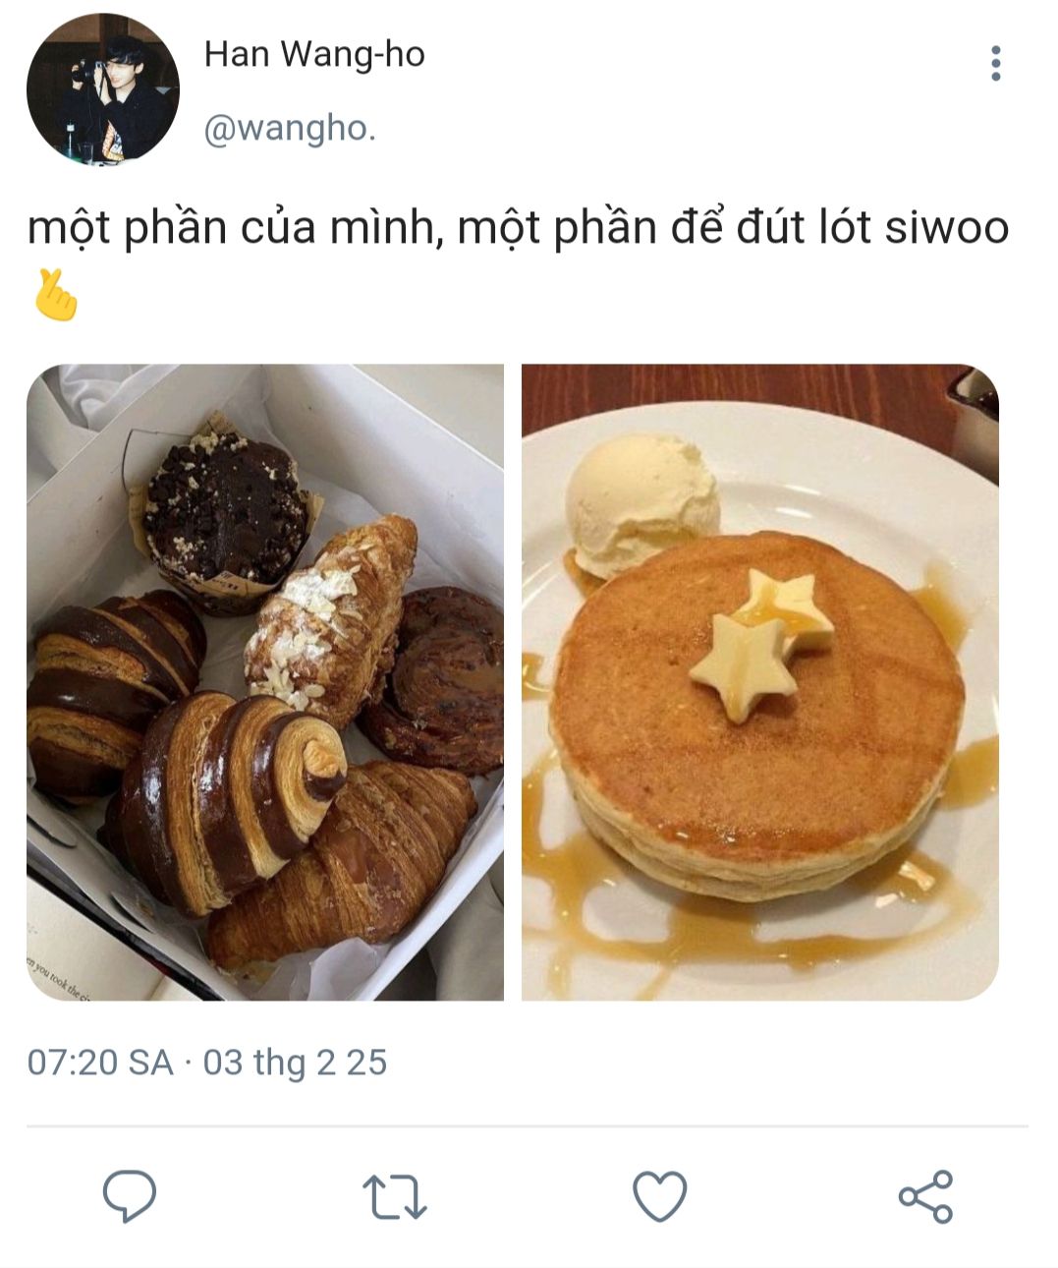This screenshot has width=1058, height=1268.
Task: Click the ice cream scoop in the right photo
Action: (x=640, y=503)
